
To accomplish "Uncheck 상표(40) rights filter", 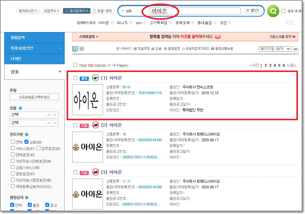I will 27,142.
